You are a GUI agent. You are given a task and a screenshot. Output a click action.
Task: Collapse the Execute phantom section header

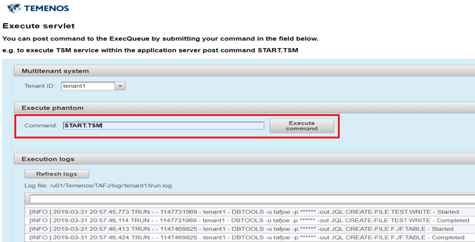[x=244, y=108]
